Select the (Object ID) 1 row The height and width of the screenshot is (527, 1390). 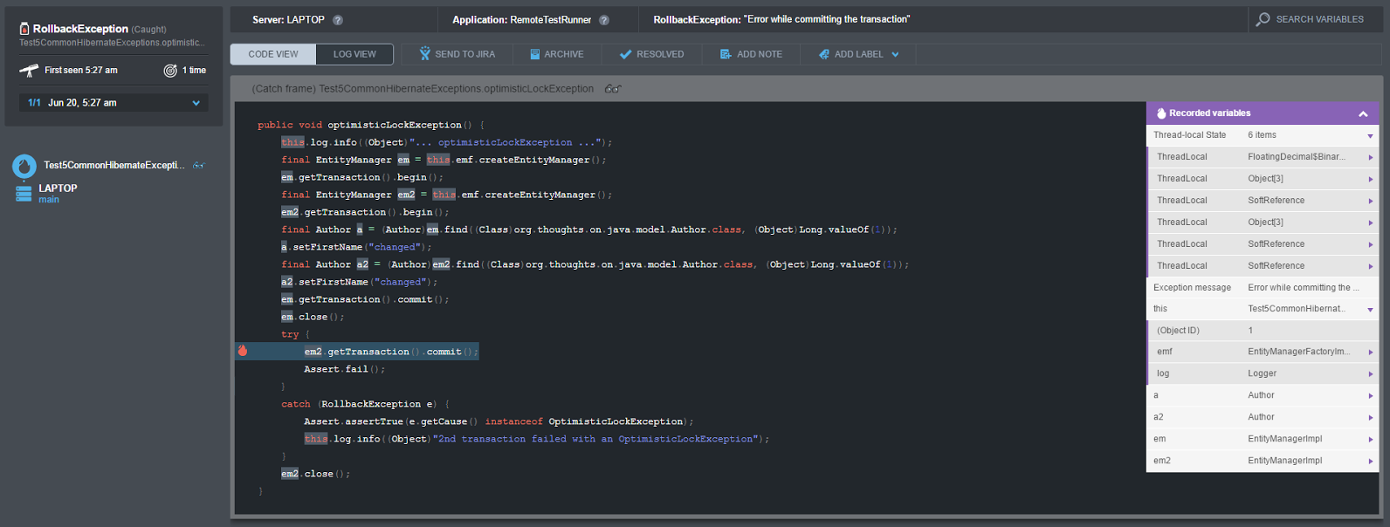pos(1263,331)
